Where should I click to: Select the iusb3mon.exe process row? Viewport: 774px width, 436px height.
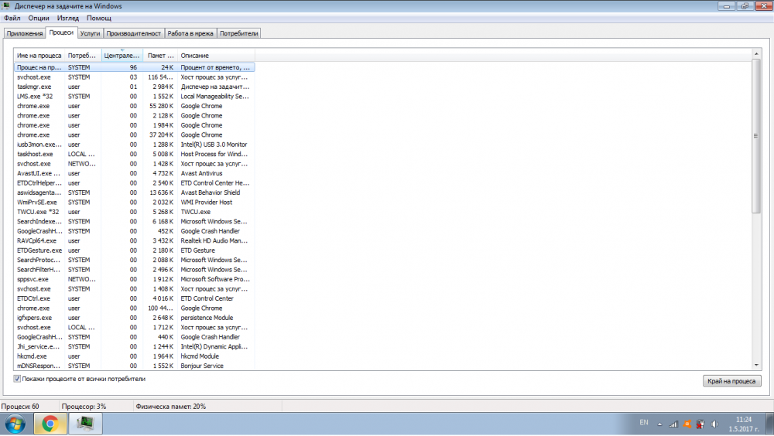[x=134, y=145]
